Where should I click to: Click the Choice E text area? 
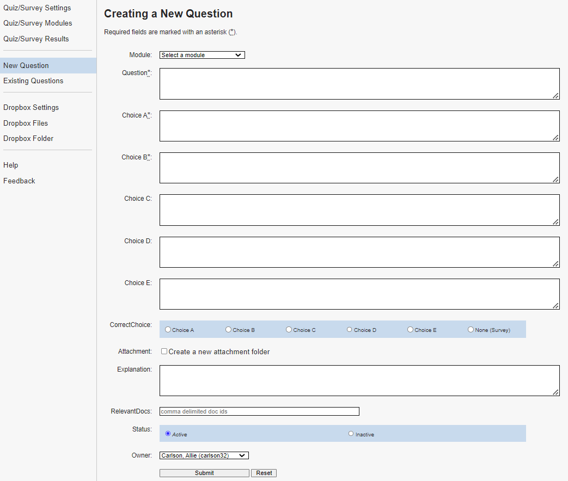click(359, 294)
